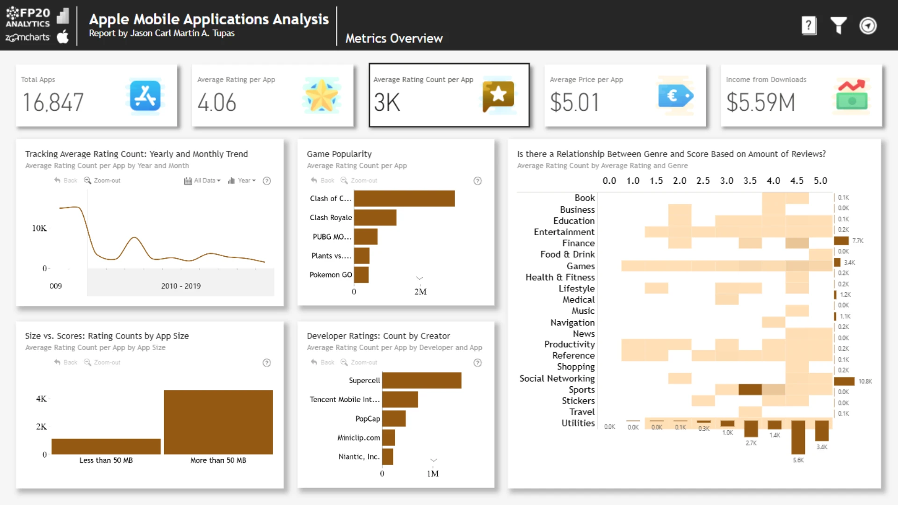
Task: Expand more games via chevron under Game Popularity bars
Action: click(420, 278)
